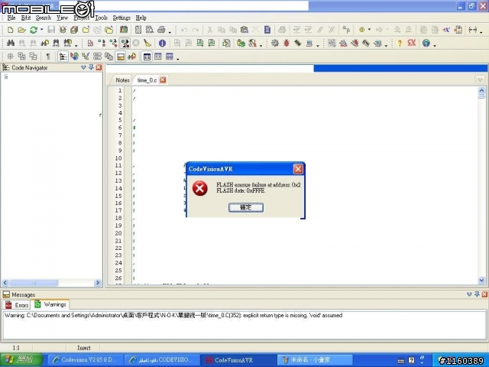Click the blue information icon
This screenshot has height=367, width=489.
162,43
